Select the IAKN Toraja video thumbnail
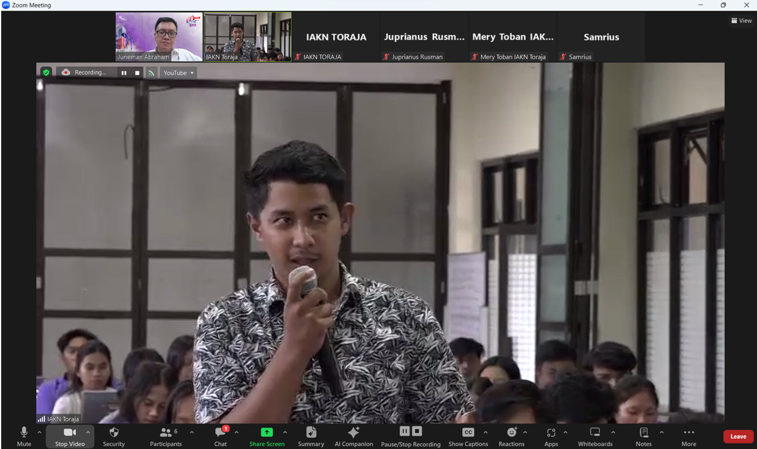The height and width of the screenshot is (449, 757). [248, 37]
